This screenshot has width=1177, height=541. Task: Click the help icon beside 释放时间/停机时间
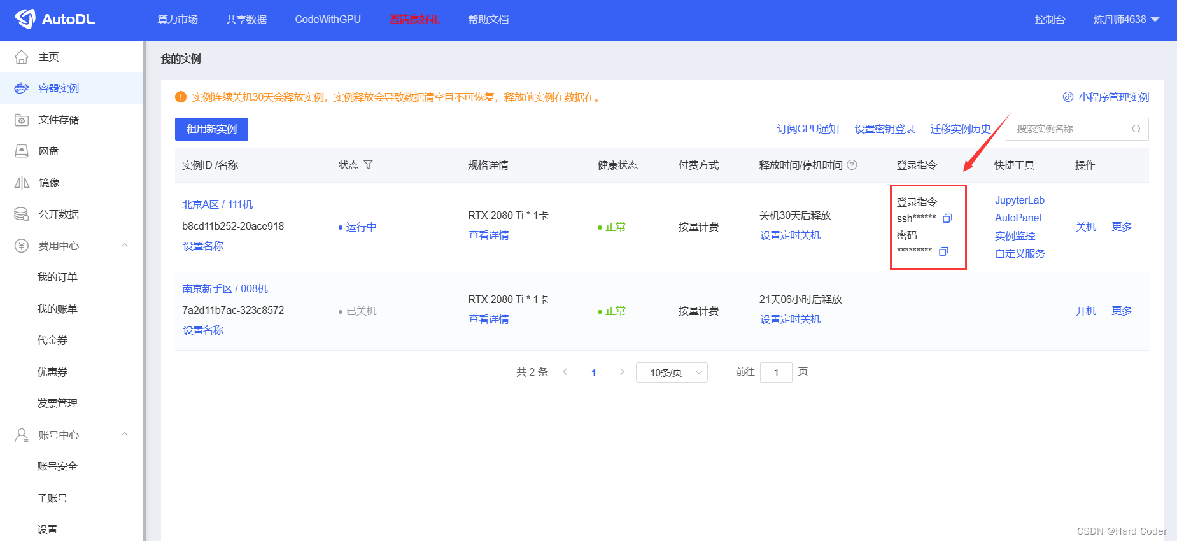[852, 165]
